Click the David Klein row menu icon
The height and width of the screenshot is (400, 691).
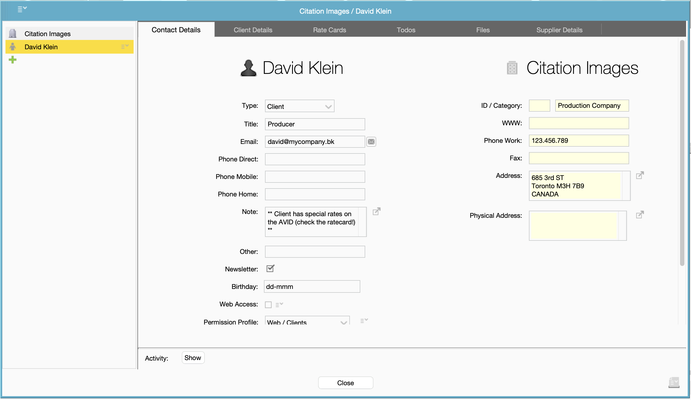tap(125, 47)
